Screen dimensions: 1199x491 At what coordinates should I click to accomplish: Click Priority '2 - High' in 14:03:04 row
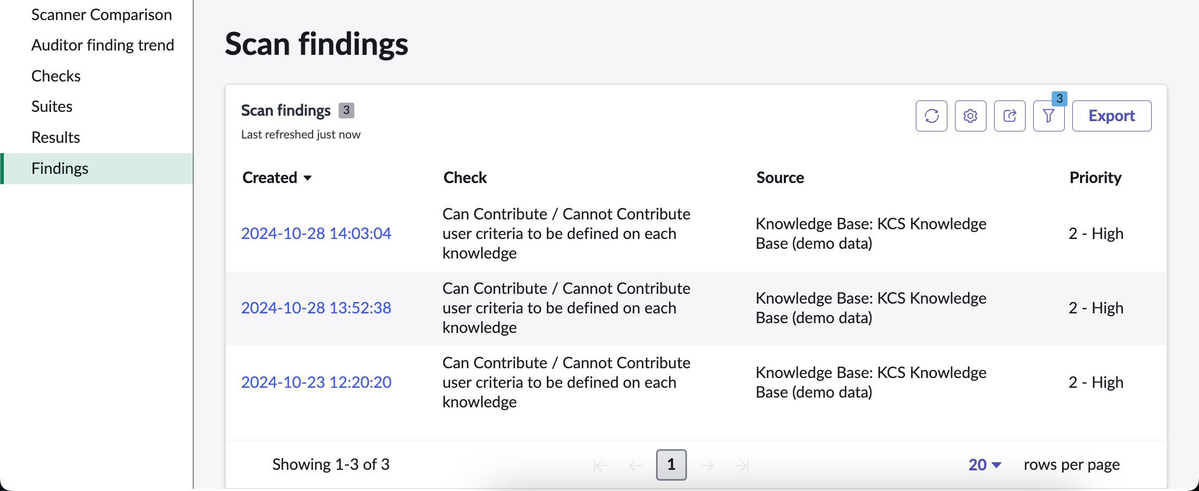(x=1096, y=234)
